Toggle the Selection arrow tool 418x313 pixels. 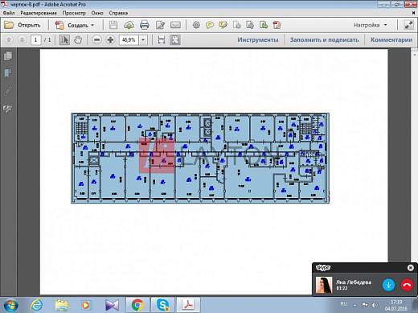coord(64,40)
